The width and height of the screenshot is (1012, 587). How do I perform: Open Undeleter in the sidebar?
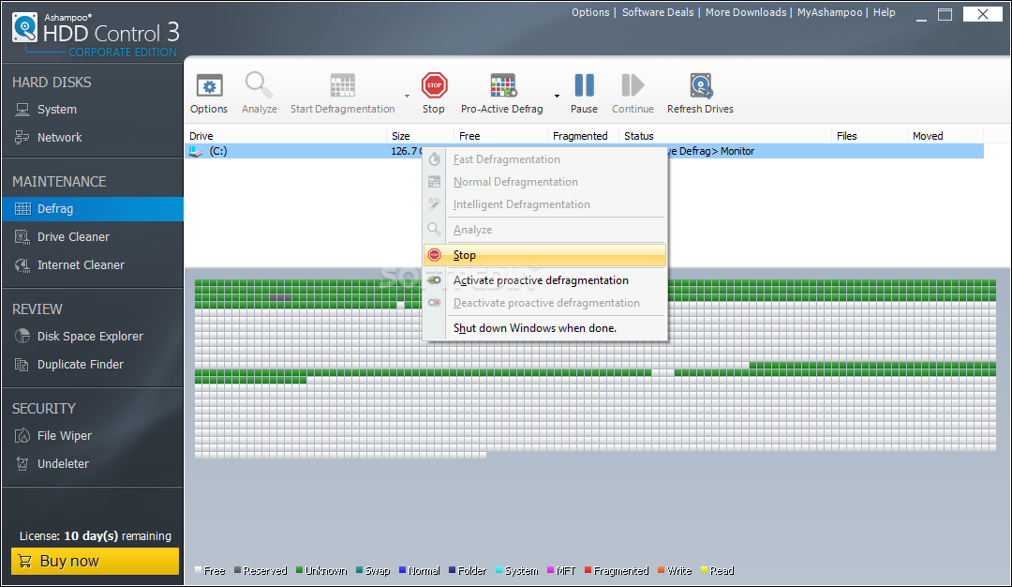(93, 463)
